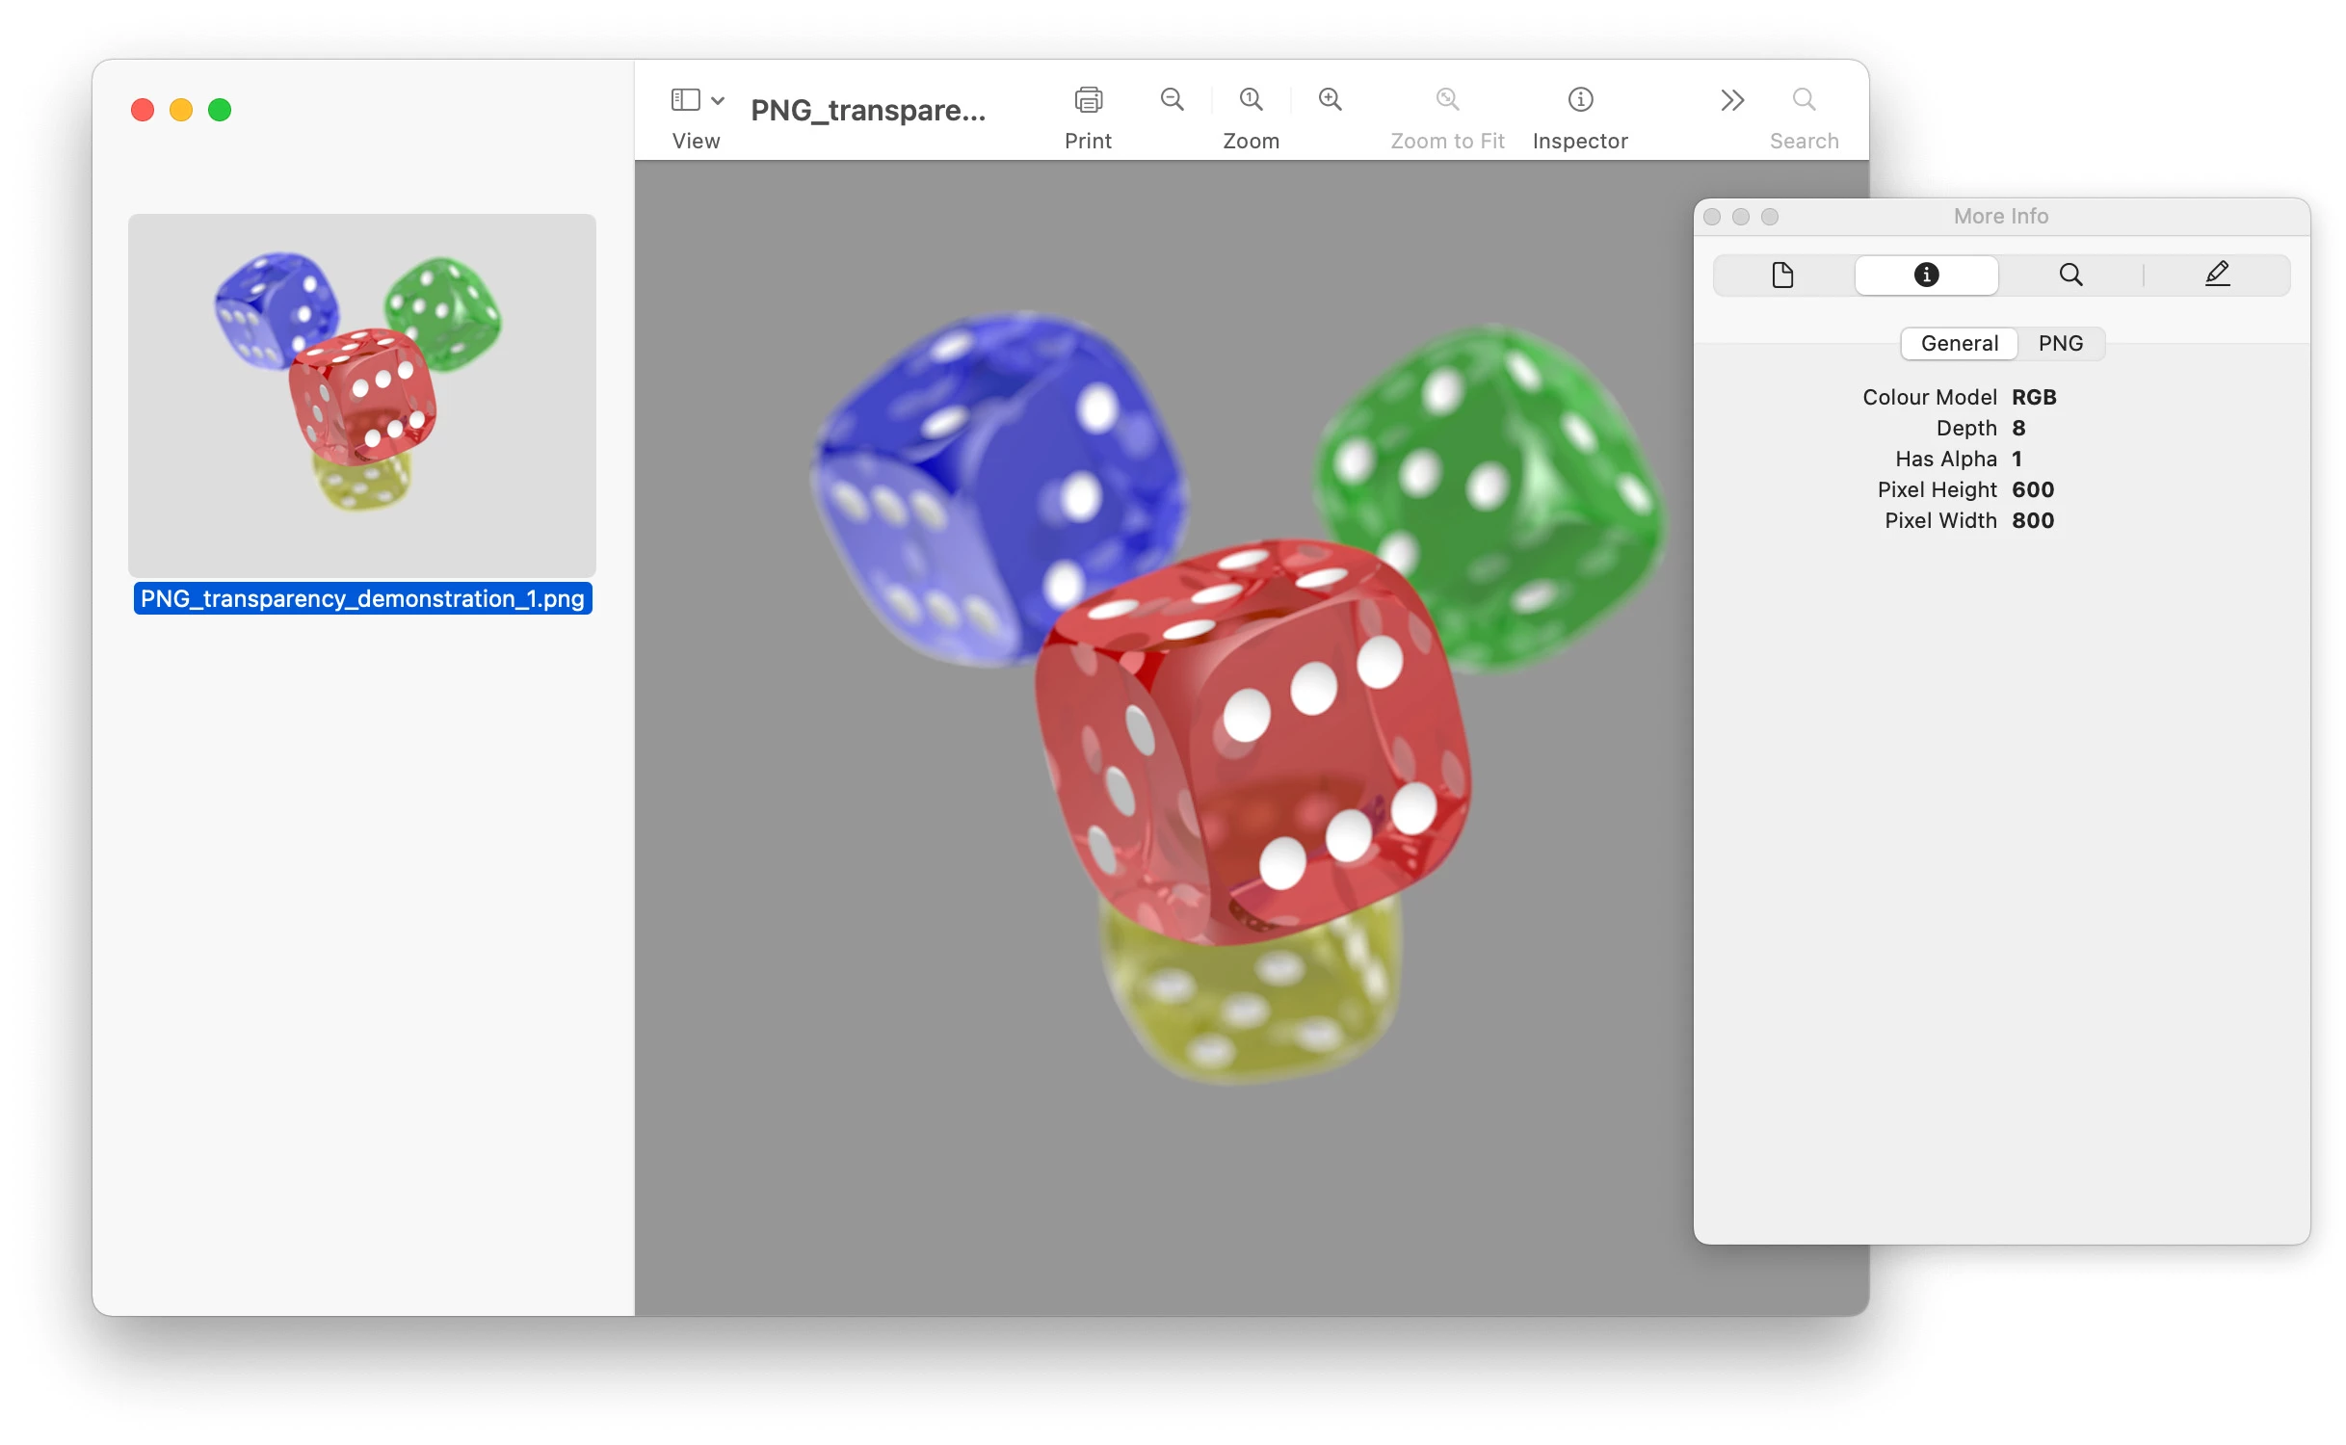The image size is (2346, 1445).
Task: Select the keywords magnifier icon in inspector
Action: [2070, 276]
